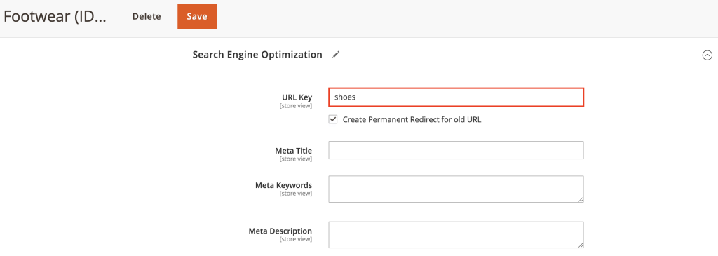Collapse the Search Engine Optimization section
The height and width of the screenshot is (256, 718).
click(707, 55)
